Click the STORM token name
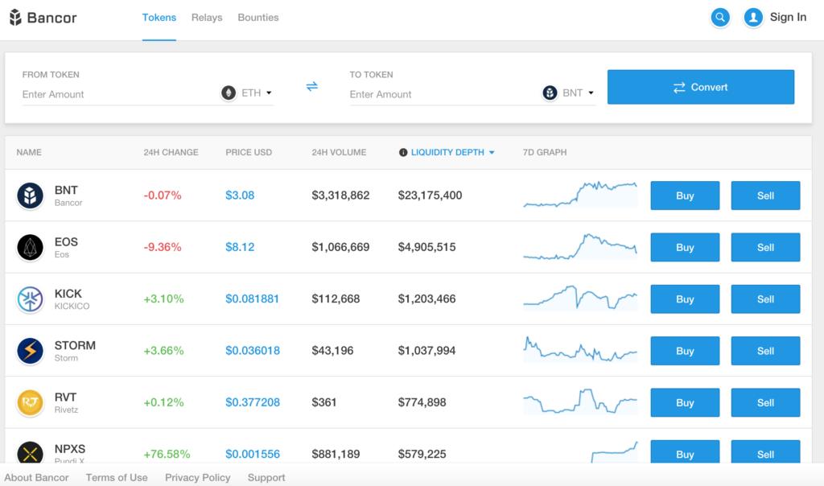The image size is (824, 486). point(75,346)
